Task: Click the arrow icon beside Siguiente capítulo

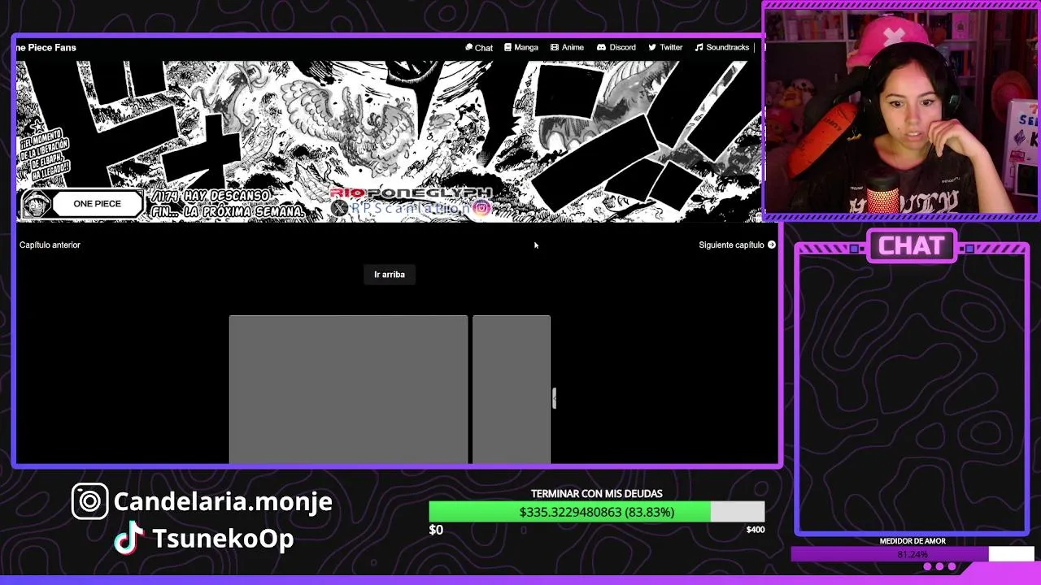Action: pos(772,245)
